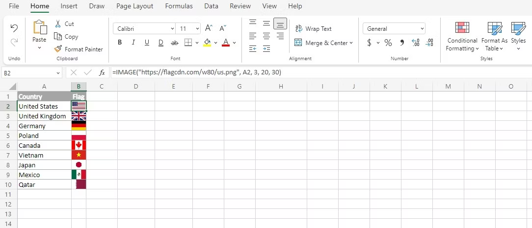Open Conditional Formatting menu
Screen dimensions: 532x228
462,37
